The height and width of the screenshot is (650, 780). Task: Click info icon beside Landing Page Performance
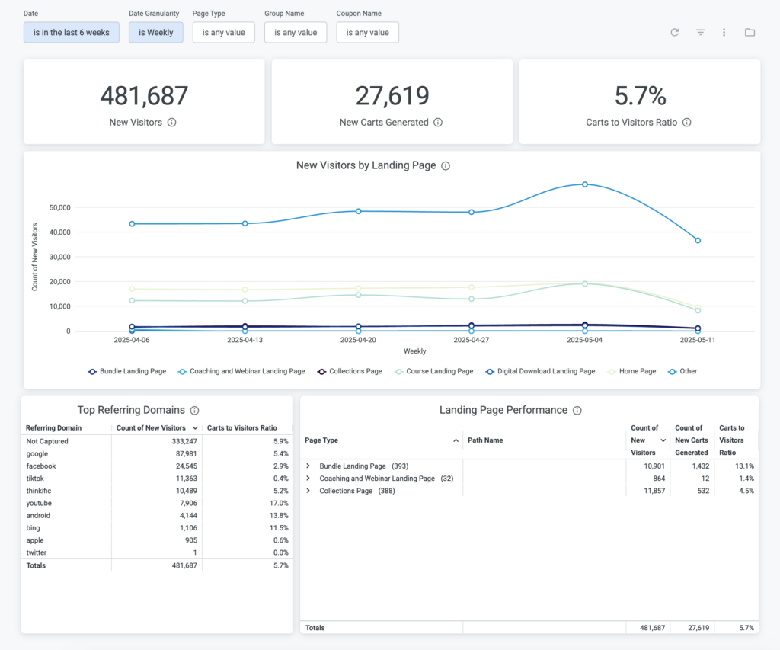pos(577,411)
